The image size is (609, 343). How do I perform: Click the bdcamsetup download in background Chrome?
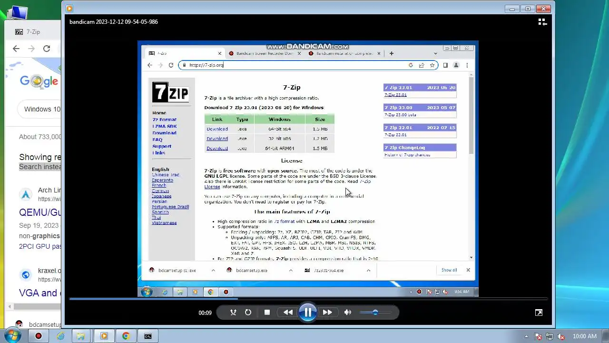(37, 325)
